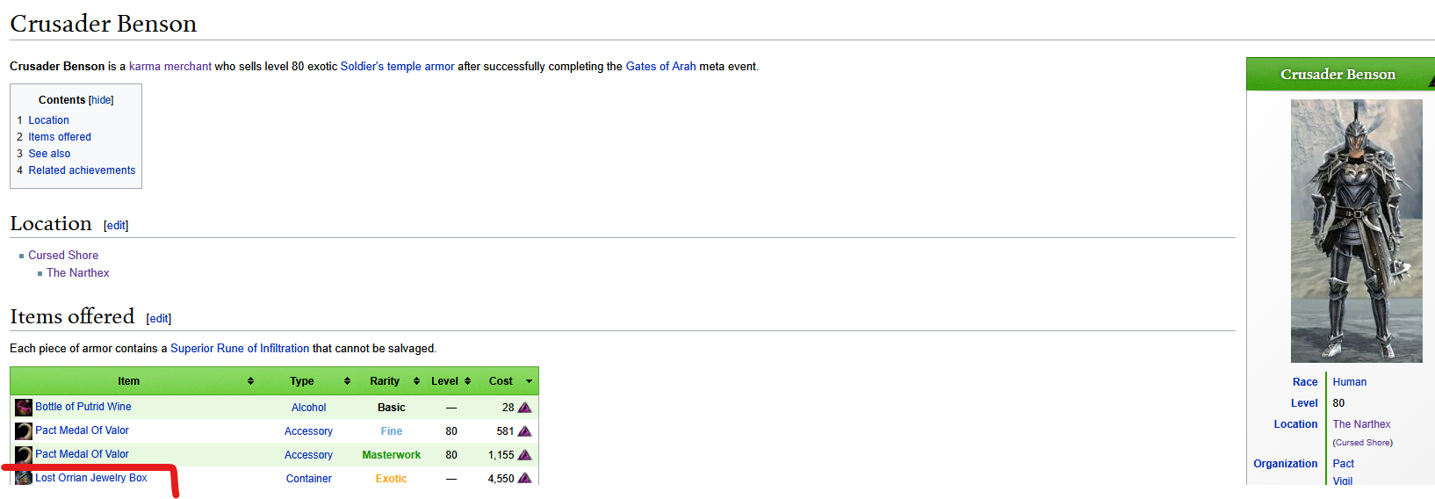Image resolution: width=1435 pixels, height=499 pixels.
Task: Click the Bottle of Putrid Wine item icon
Action: click(24, 407)
